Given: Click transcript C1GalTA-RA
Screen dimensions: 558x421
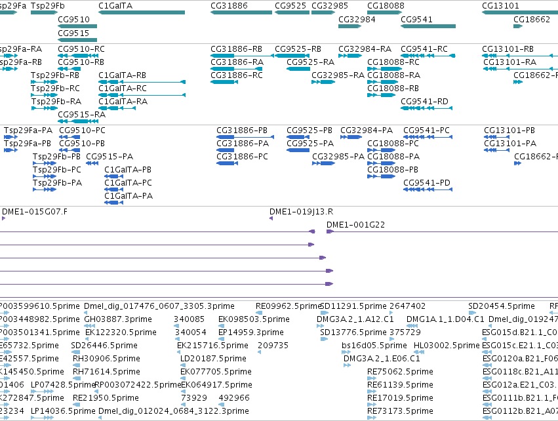Looking at the screenshot, I should 117,108.
